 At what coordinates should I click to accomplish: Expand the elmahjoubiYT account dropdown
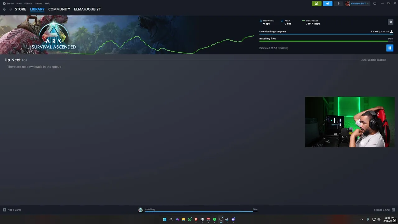[x=360, y=3]
